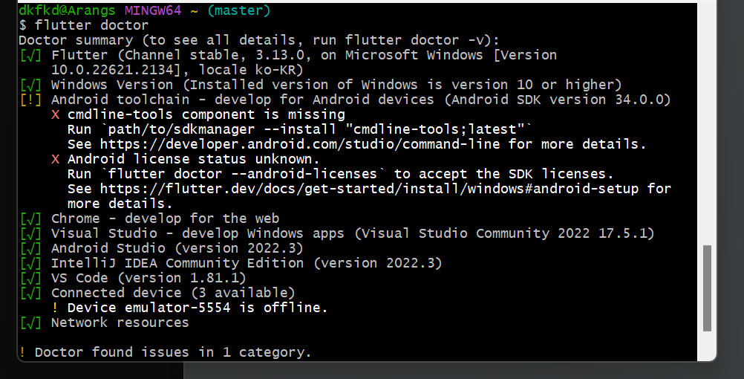Click the 'dkfkd@Arangs' prompt text

pyautogui.click(x=67, y=10)
